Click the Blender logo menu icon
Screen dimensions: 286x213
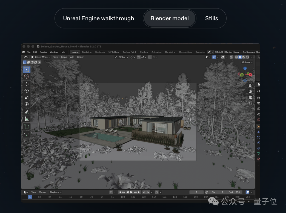(24, 52)
